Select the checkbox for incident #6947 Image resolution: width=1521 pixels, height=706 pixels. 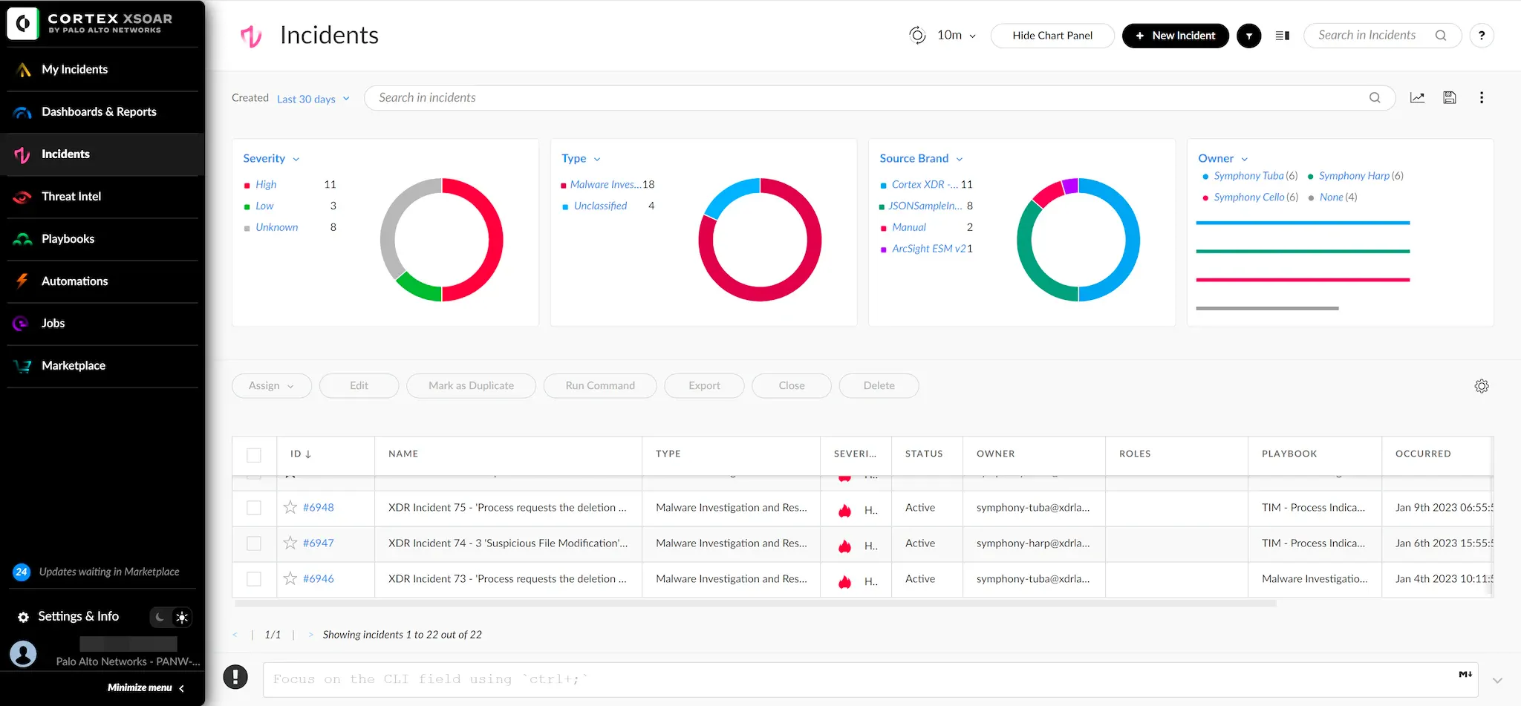(254, 543)
